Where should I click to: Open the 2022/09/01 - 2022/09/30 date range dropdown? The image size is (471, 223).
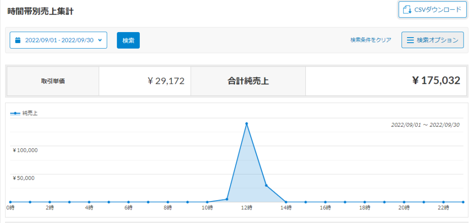pos(58,40)
